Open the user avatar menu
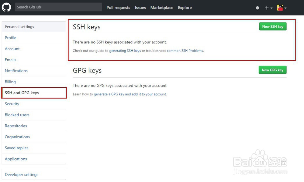304x182 pixels. click(x=282, y=8)
